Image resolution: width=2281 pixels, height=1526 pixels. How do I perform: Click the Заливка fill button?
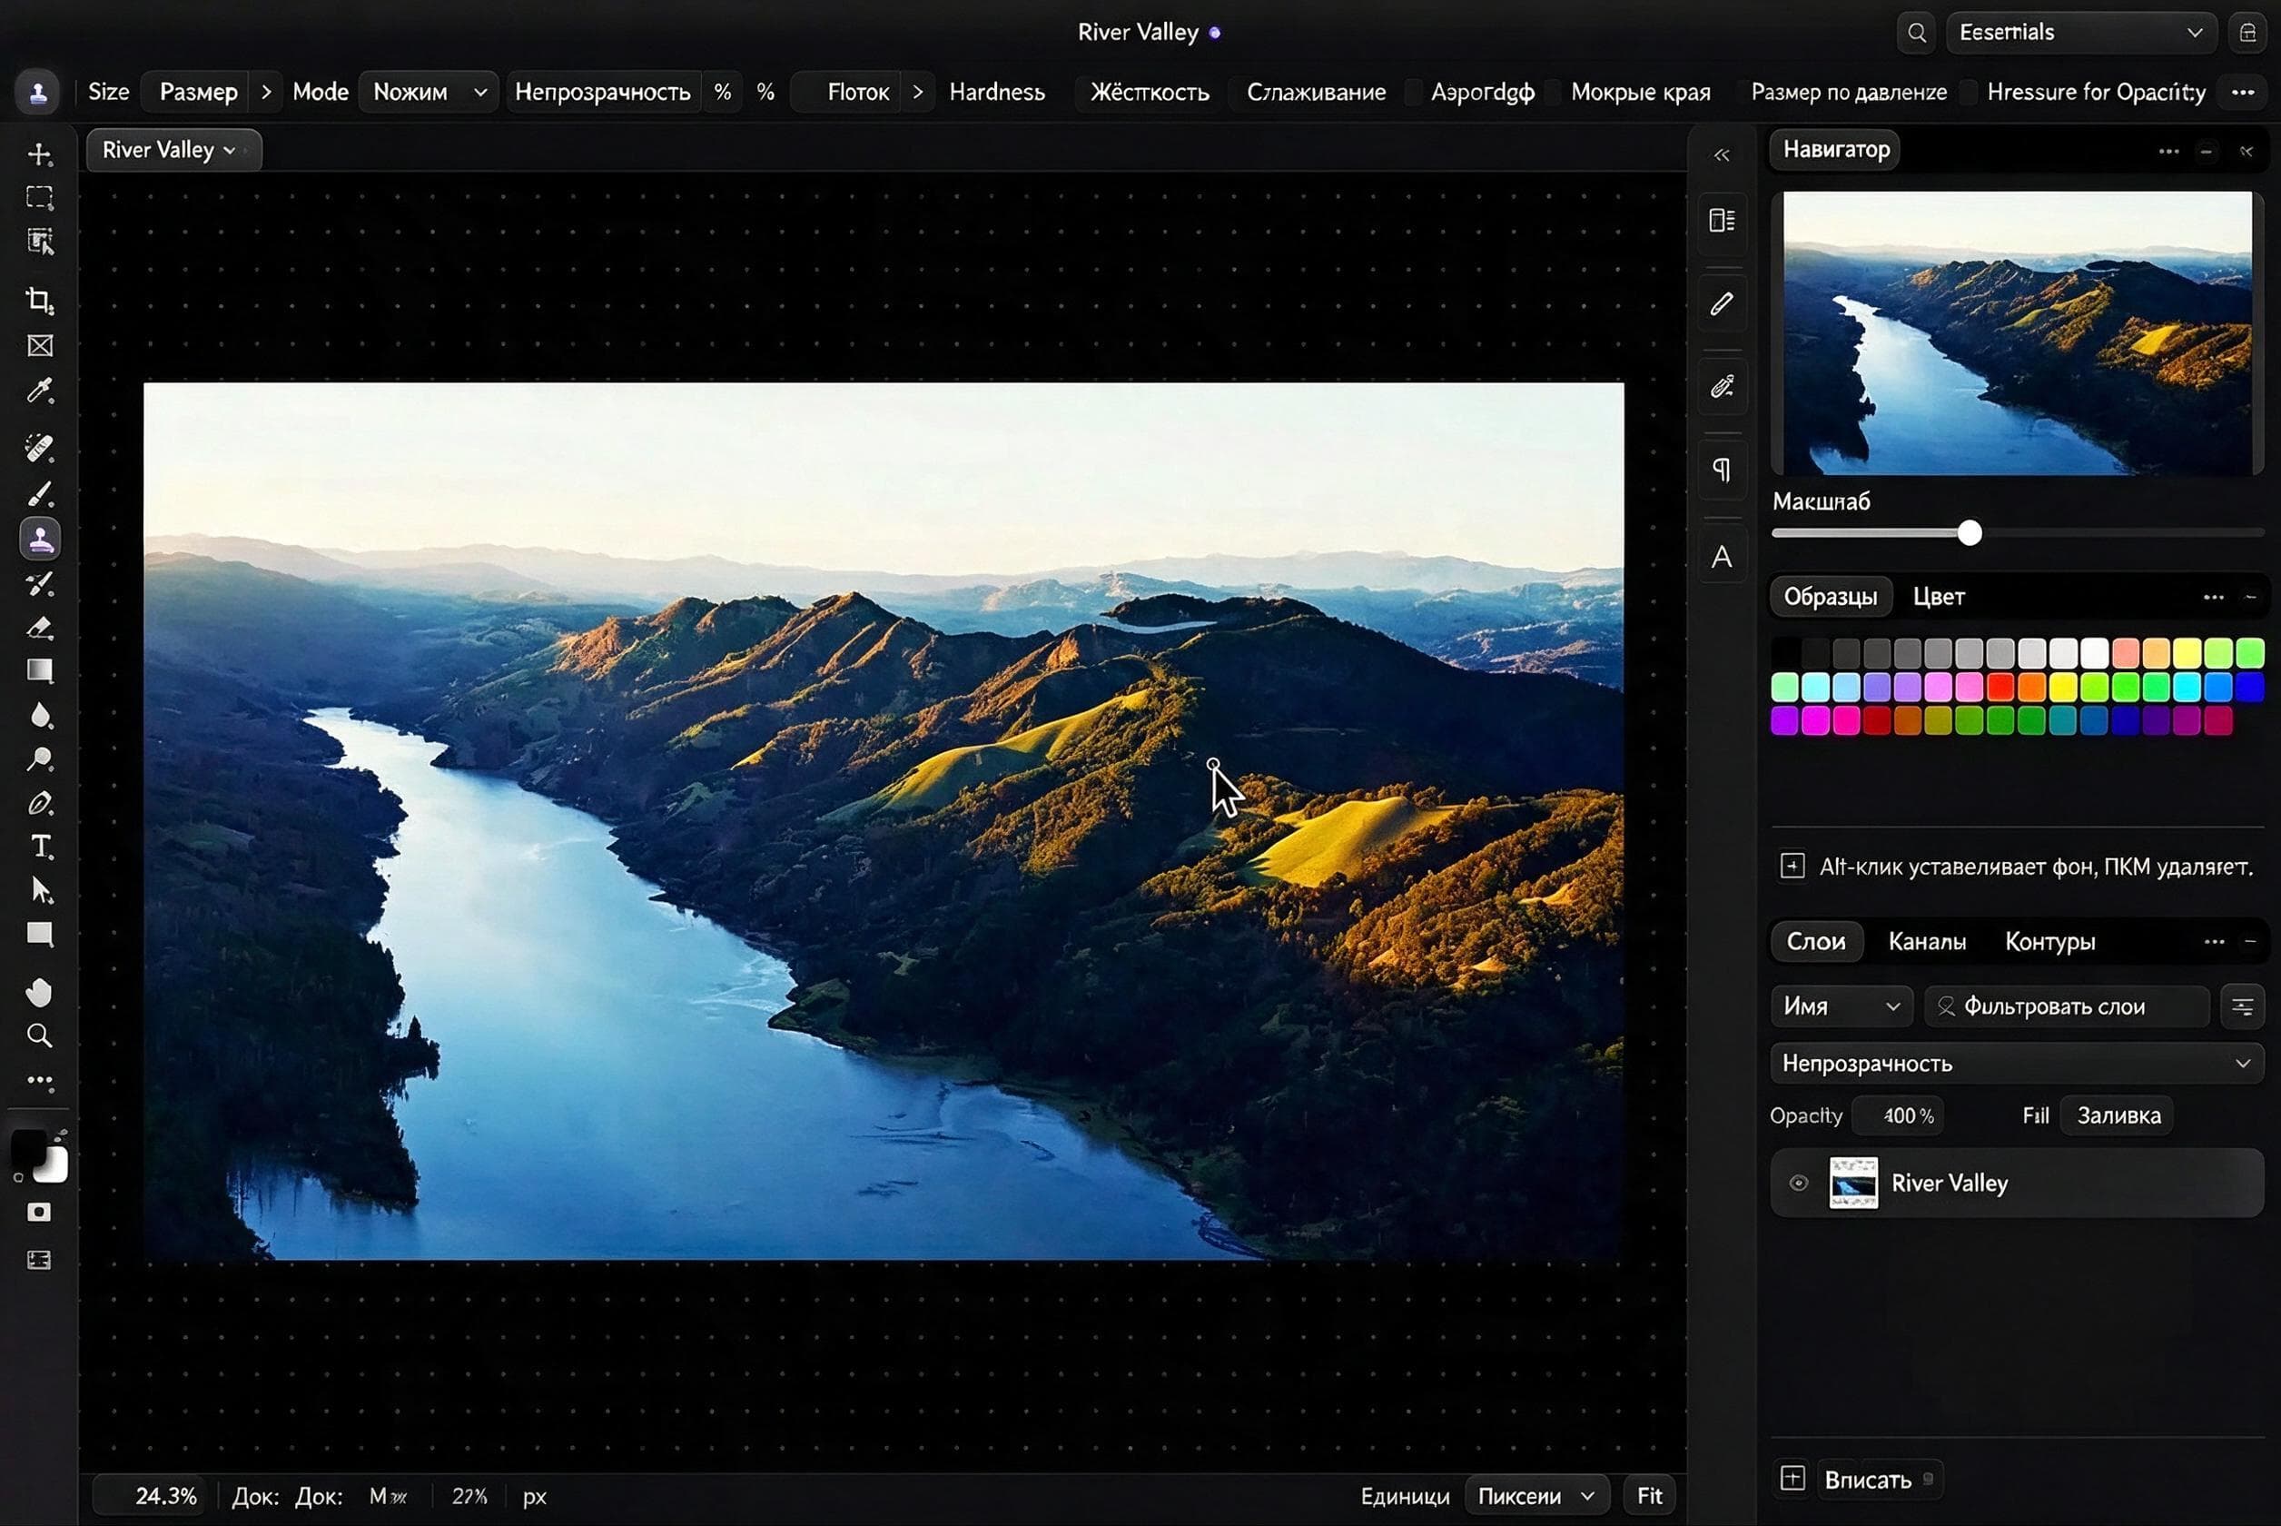pyautogui.click(x=2118, y=1115)
